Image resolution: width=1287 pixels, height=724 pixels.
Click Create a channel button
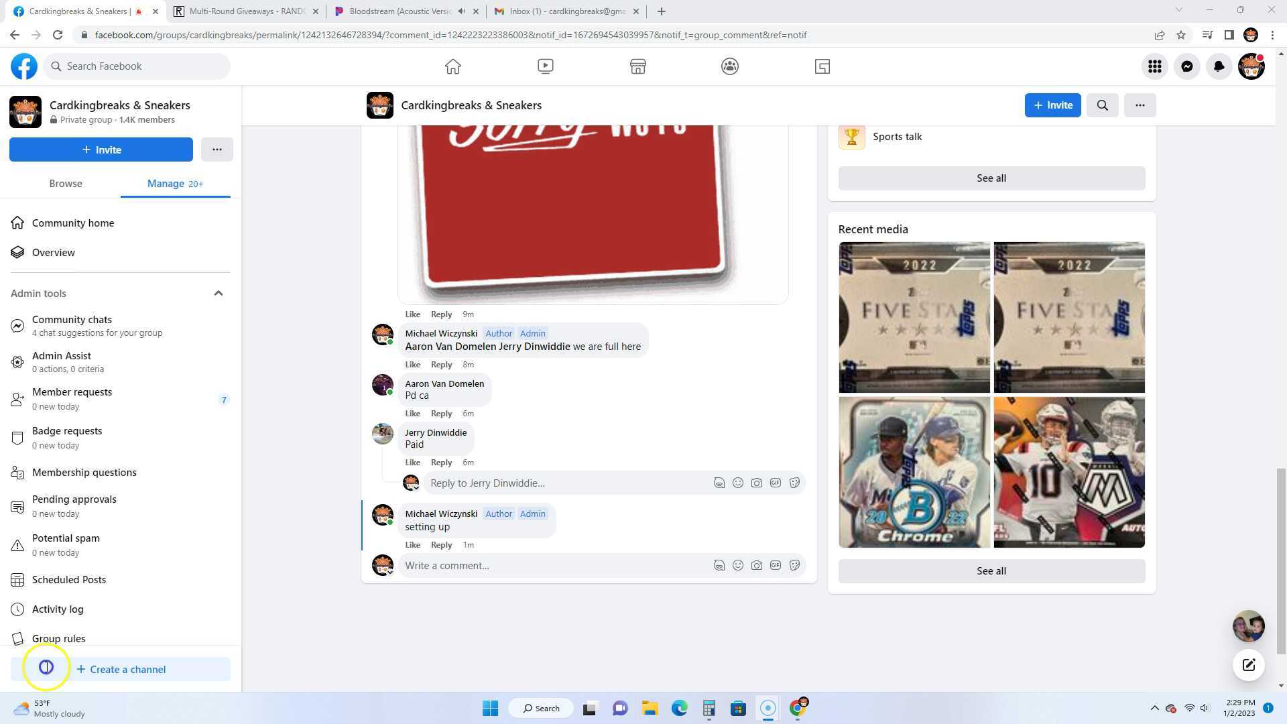pyautogui.click(x=121, y=669)
